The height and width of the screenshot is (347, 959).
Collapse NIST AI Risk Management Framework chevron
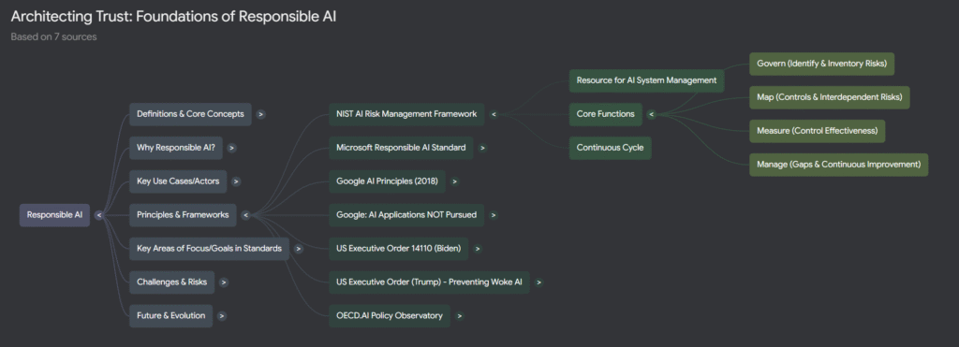(494, 114)
